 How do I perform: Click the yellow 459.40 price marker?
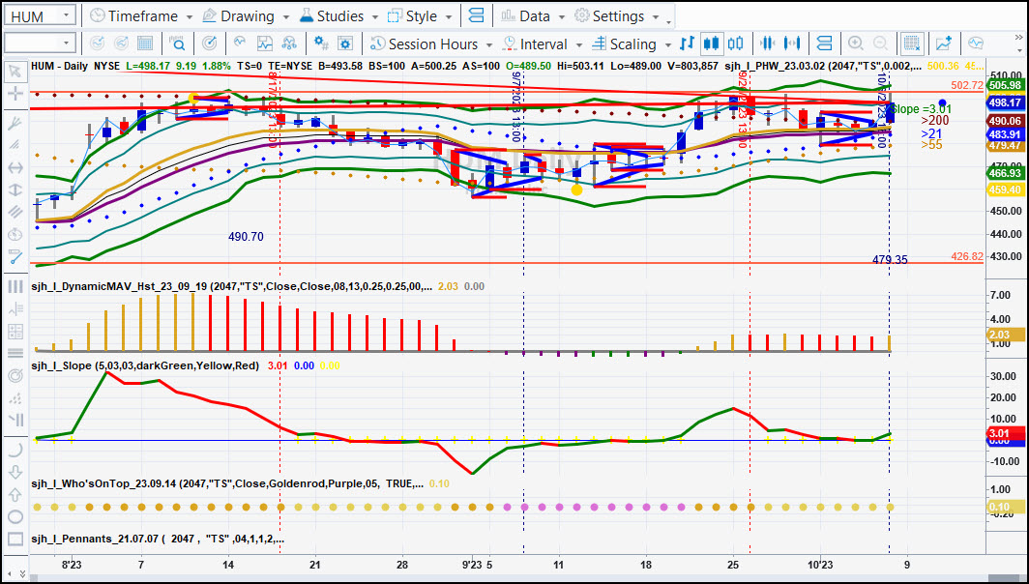[x=1005, y=190]
